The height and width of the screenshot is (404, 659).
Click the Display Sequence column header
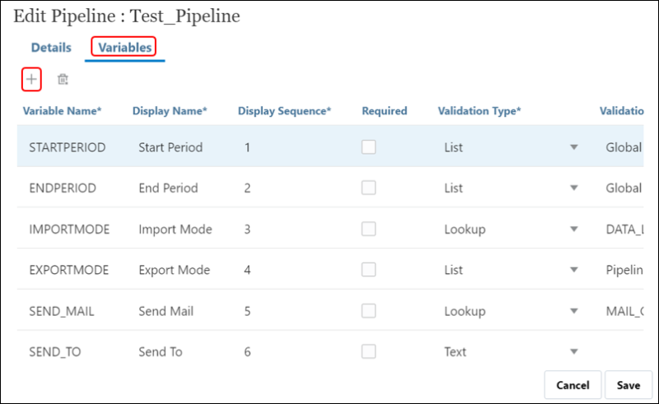point(284,111)
